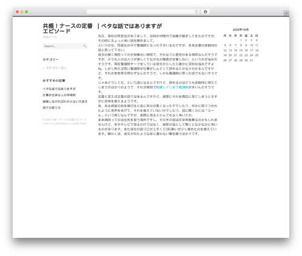
Task: Click the calendar month caption 10月
Action: [x=240, y=30]
